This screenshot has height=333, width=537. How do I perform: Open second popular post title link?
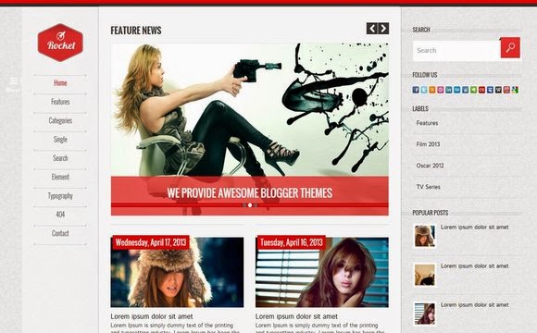pos(475,265)
